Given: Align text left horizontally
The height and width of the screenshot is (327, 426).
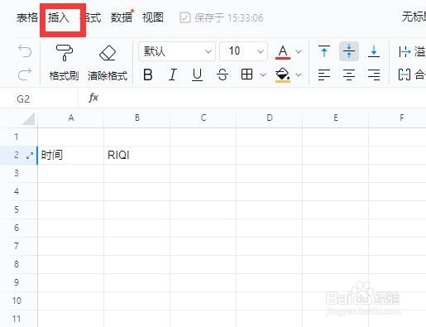Looking at the screenshot, I should 324,75.
